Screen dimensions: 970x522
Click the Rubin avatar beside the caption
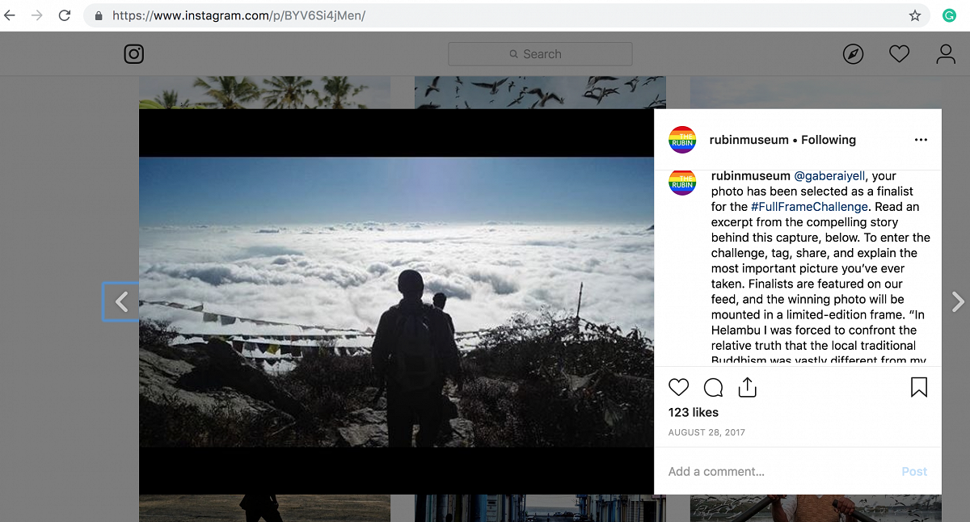coord(682,182)
